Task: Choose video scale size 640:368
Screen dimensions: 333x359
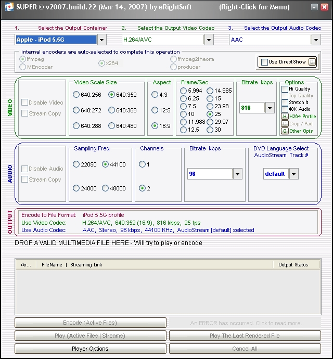Action: 111,110
